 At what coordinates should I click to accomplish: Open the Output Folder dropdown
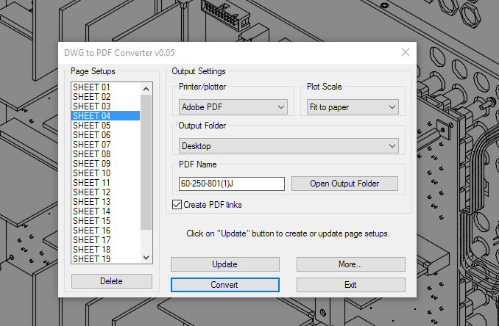(288, 146)
